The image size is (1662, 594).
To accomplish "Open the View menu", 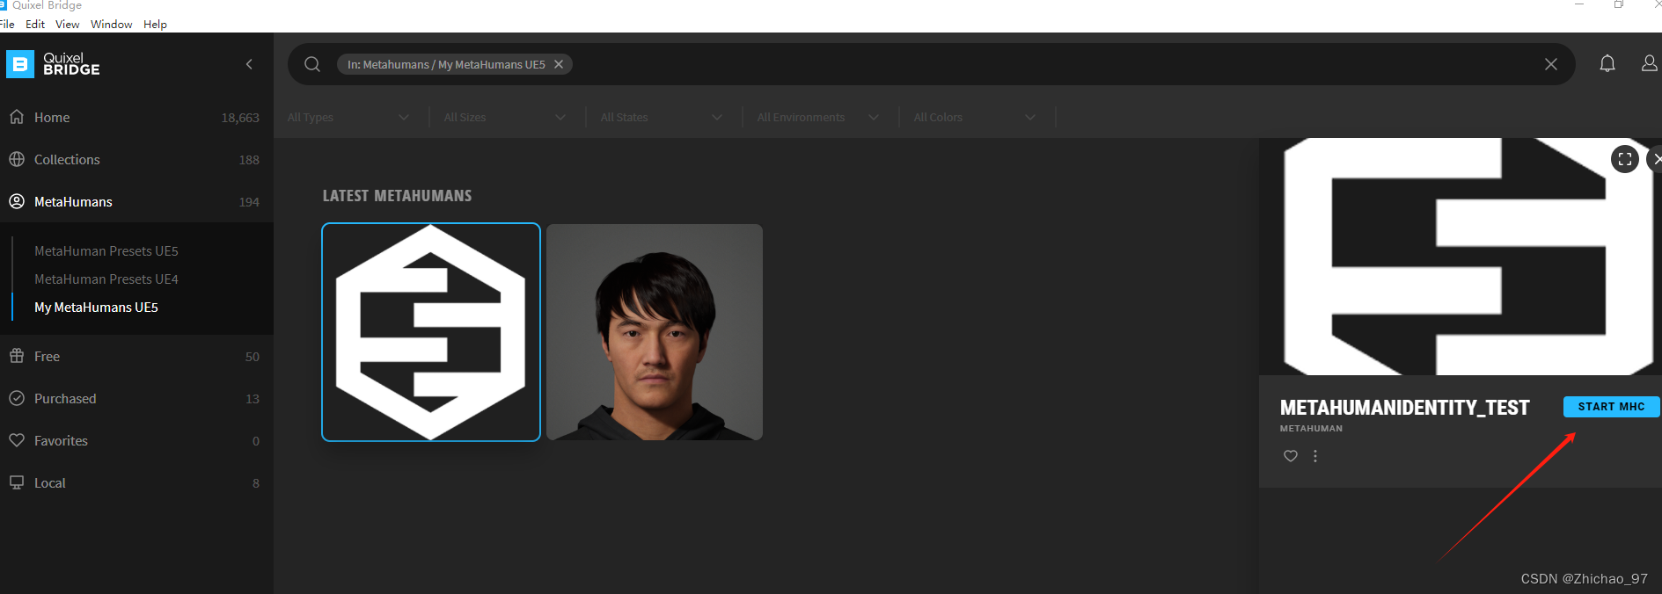I will pyautogui.click(x=67, y=24).
